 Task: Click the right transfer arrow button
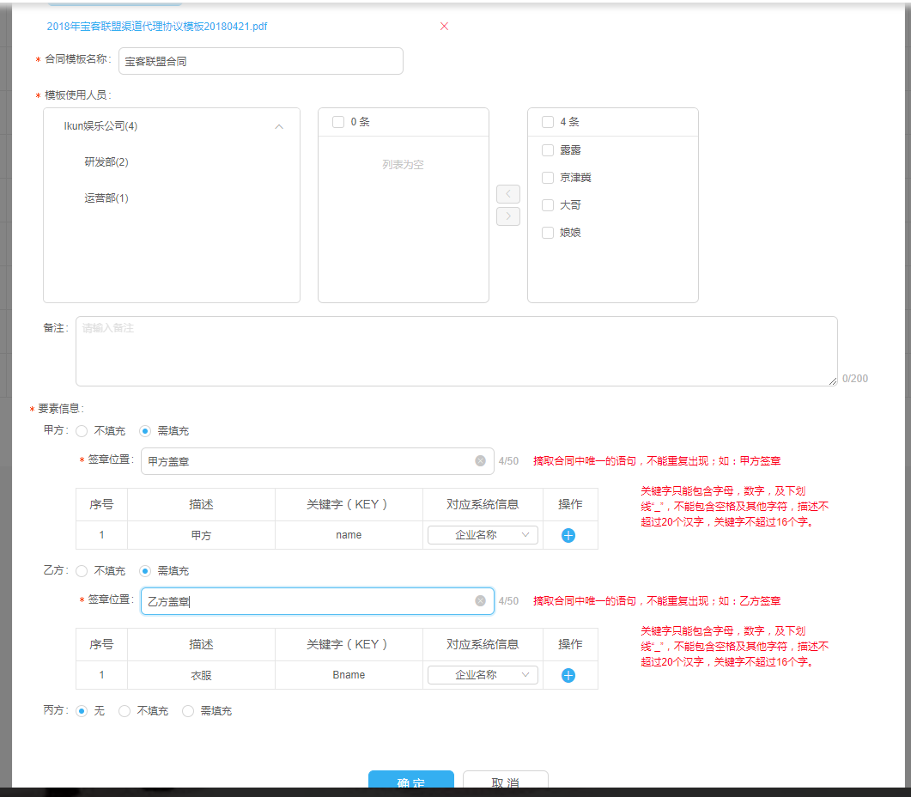point(508,216)
